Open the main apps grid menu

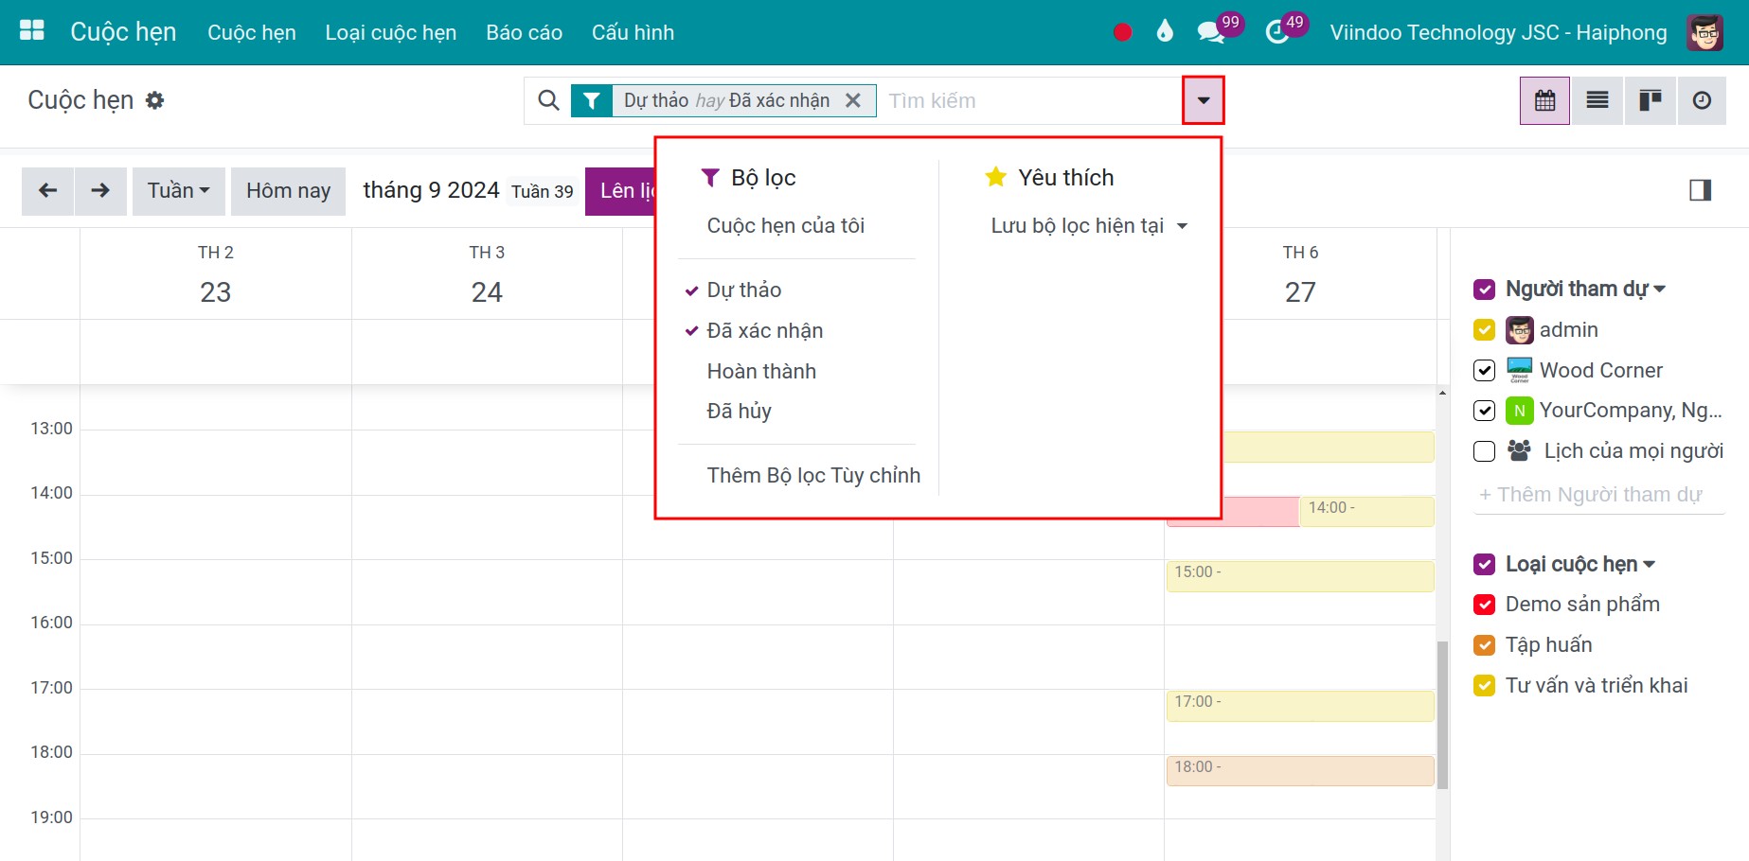pyautogui.click(x=32, y=31)
